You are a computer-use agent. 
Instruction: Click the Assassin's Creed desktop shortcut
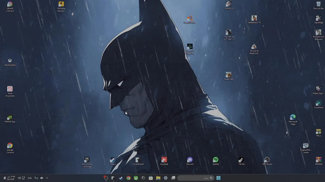click(x=190, y=49)
